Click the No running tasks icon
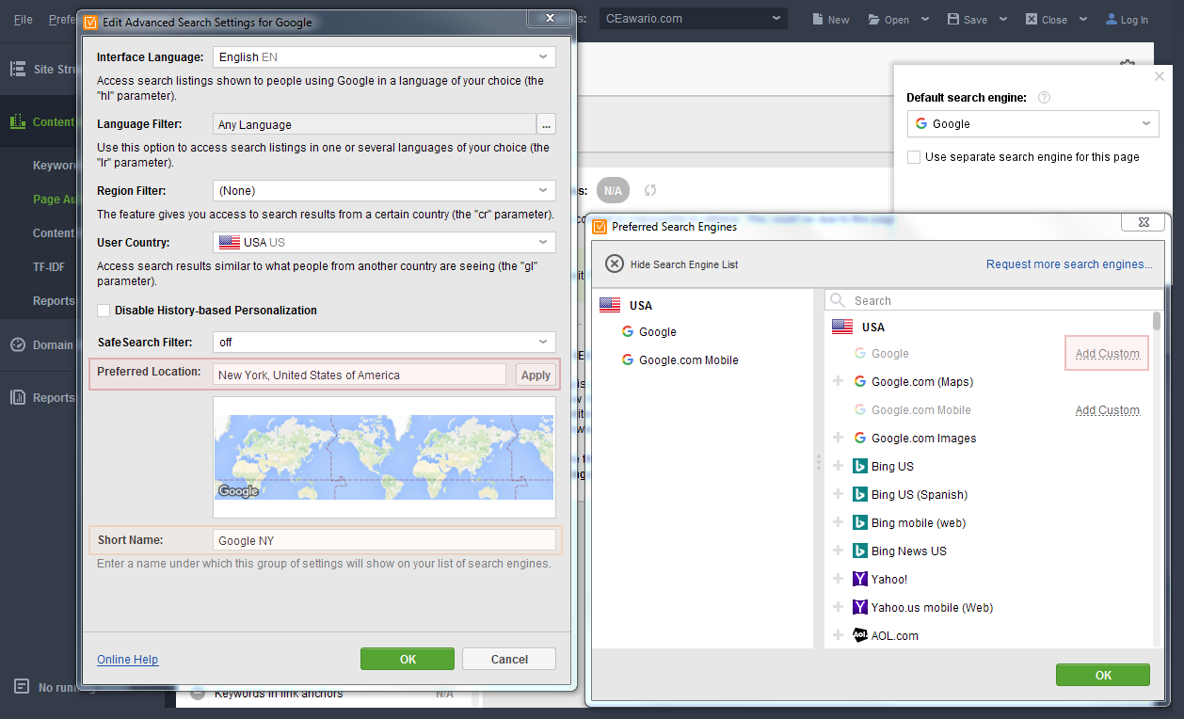This screenshot has width=1184, height=719. coord(21,687)
